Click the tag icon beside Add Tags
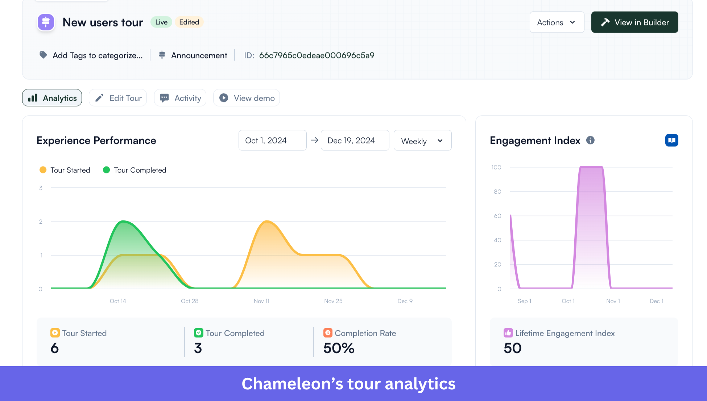 pyautogui.click(x=43, y=55)
